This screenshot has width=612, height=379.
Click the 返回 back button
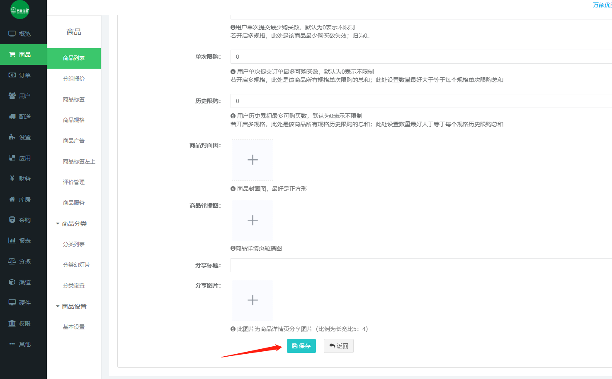click(x=338, y=346)
